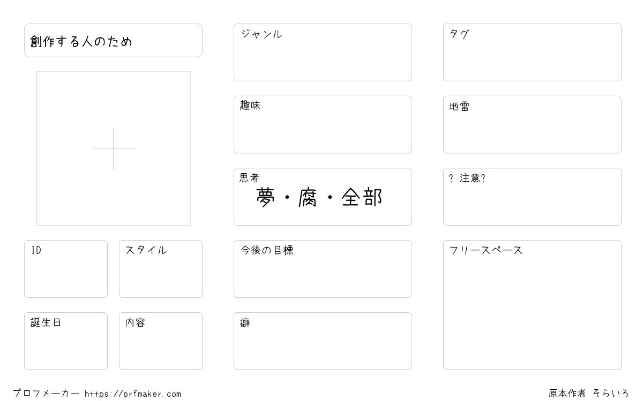Click the 地雷 box

pyautogui.click(x=532, y=125)
